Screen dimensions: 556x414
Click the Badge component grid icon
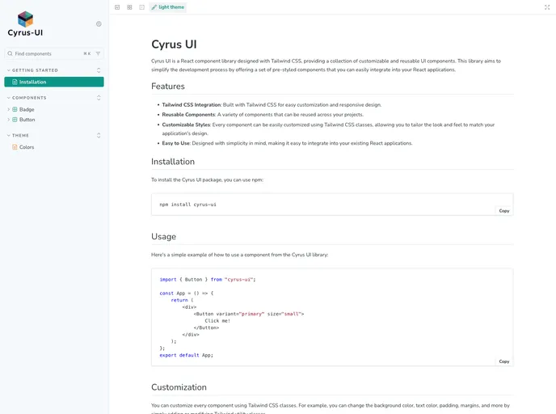click(15, 109)
